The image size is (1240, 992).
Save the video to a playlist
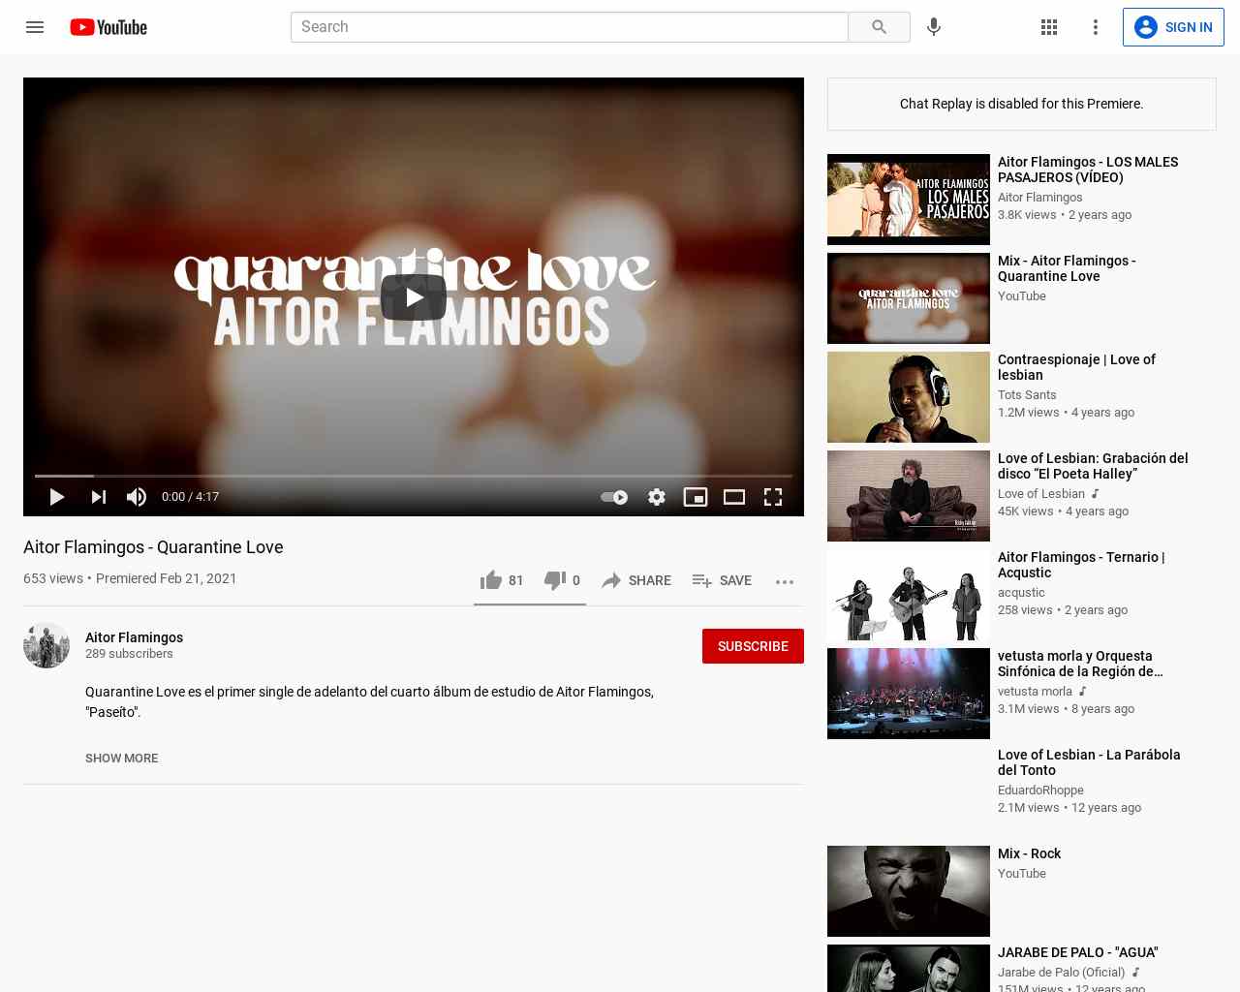(722, 580)
